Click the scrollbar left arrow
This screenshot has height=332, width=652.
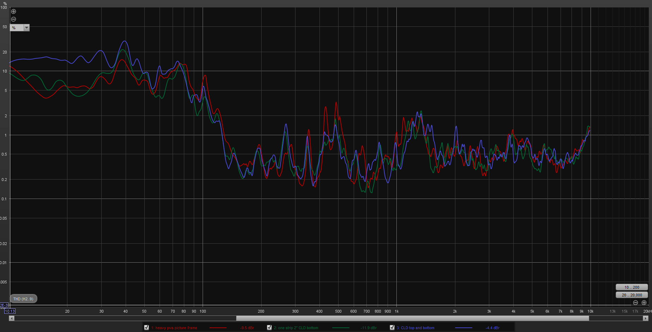point(12,318)
